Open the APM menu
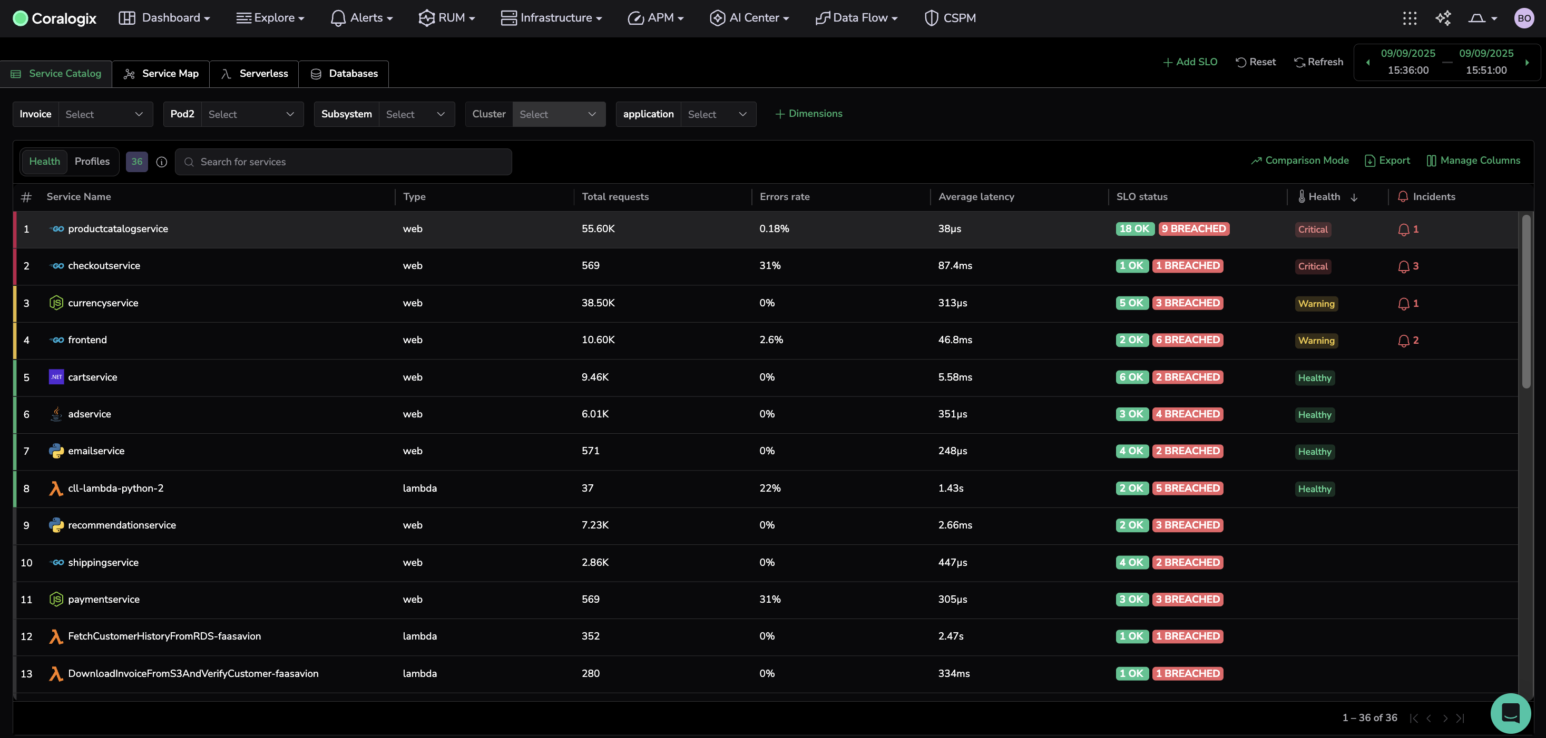This screenshot has height=738, width=1546. click(x=655, y=18)
